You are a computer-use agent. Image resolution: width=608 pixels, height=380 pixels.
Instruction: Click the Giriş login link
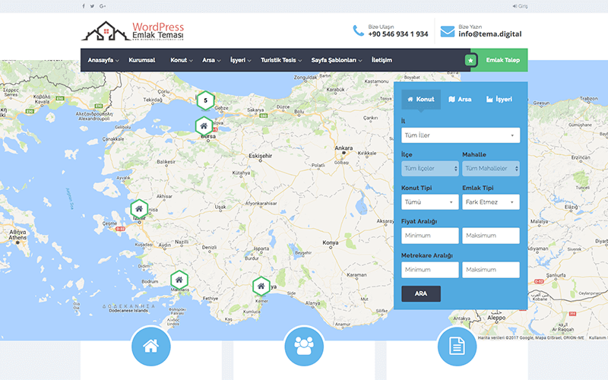[519, 6]
